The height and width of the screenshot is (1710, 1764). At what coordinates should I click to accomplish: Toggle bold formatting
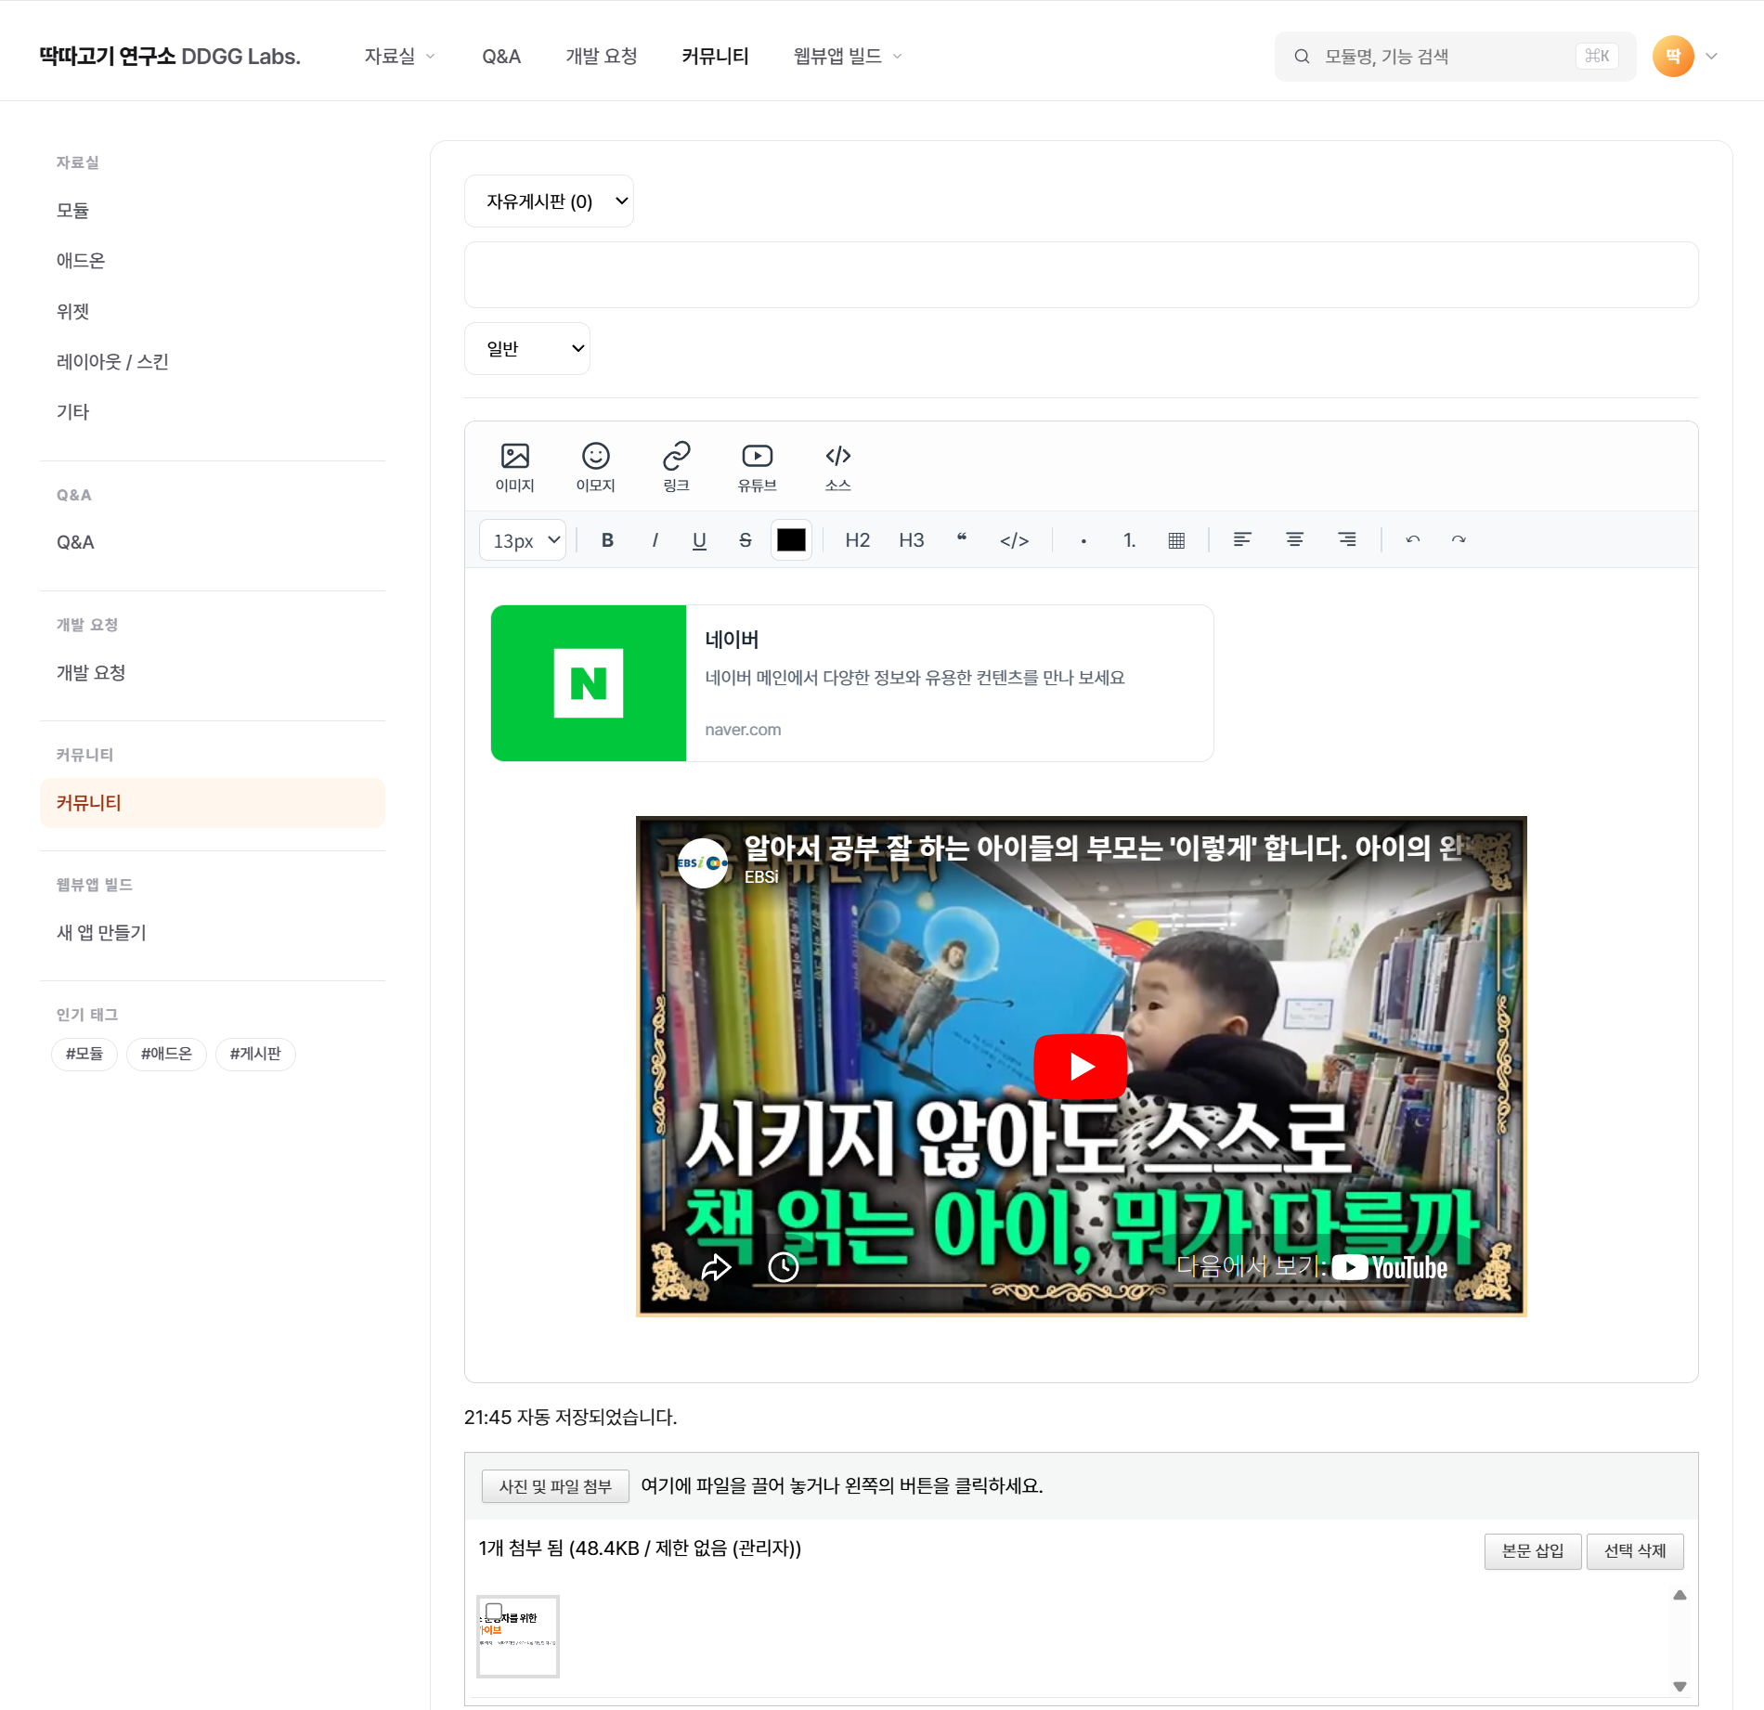(x=608, y=540)
